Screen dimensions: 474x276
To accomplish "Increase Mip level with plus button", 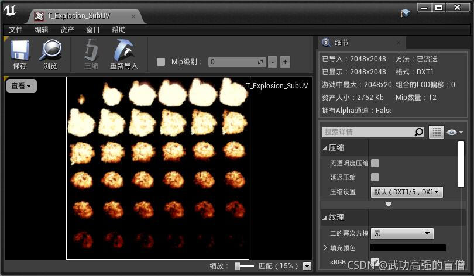I will 285,62.
